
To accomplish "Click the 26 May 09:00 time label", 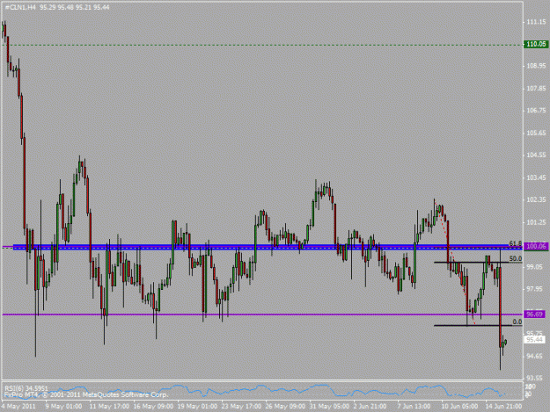I will [x=285, y=406].
